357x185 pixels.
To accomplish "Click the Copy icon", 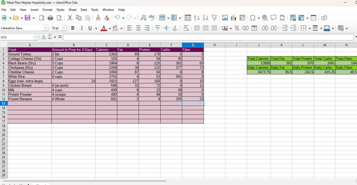I will pyautogui.click(x=79, y=18).
